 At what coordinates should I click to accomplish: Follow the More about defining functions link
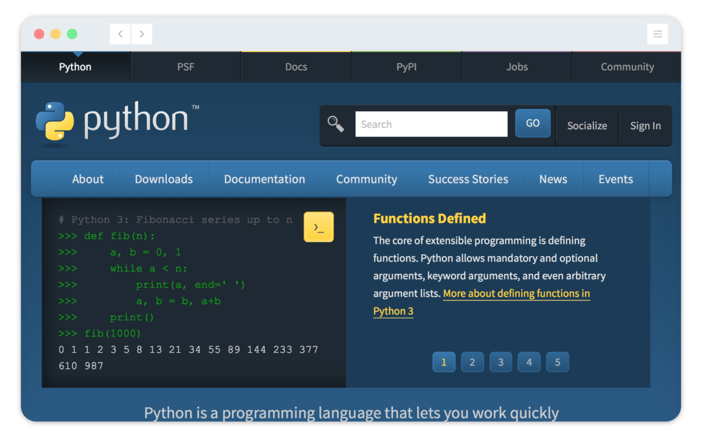point(516,293)
